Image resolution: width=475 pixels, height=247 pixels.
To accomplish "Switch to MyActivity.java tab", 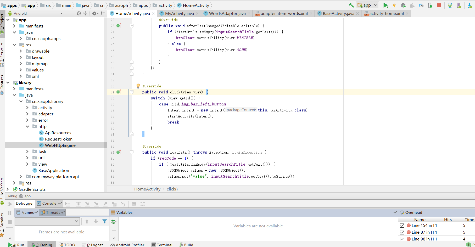I will pos(179,13).
